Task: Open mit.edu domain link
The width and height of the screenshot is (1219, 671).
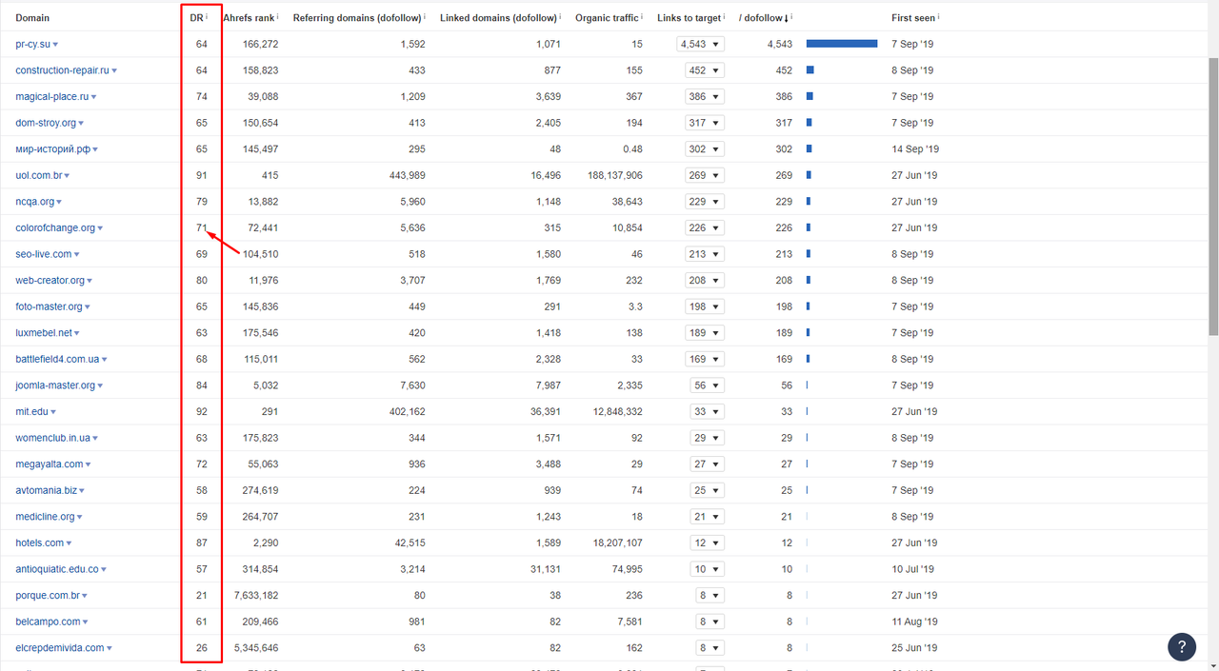Action: point(31,411)
